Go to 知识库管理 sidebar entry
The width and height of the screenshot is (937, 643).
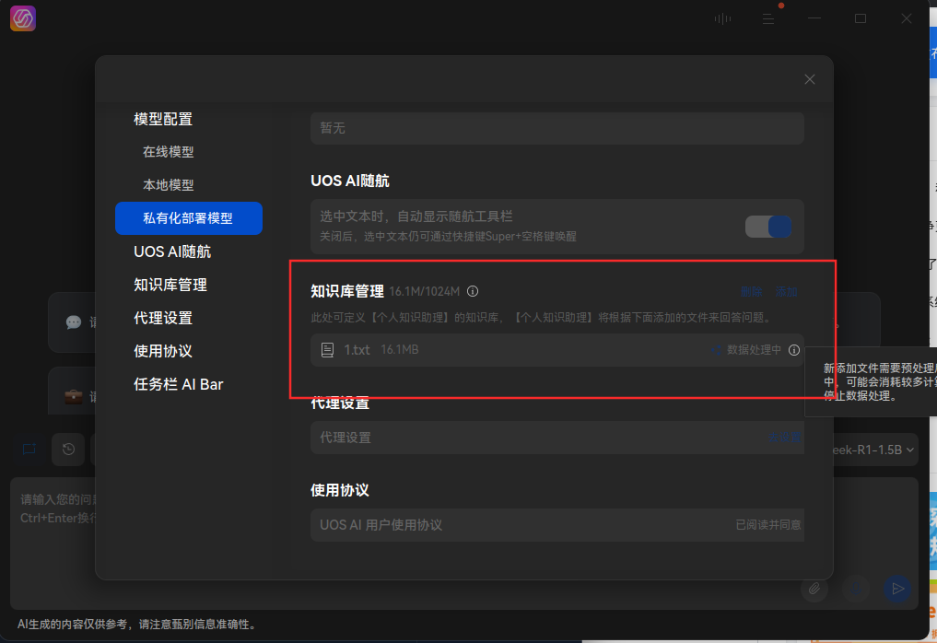click(x=170, y=285)
